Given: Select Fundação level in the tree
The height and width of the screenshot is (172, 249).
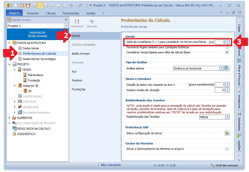Looking at the screenshot, I should (34, 80).
